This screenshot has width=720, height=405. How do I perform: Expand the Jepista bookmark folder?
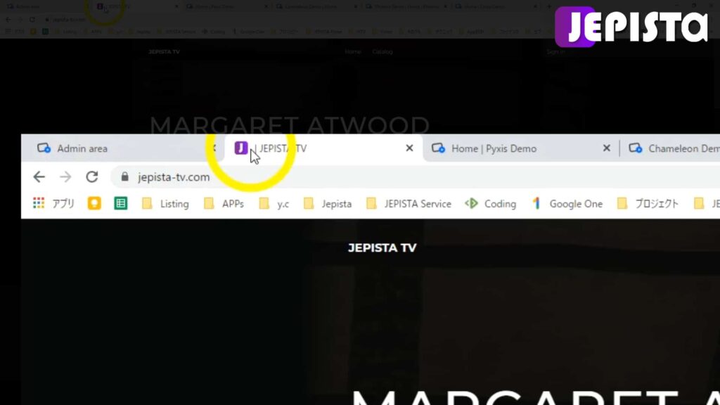click(x=328, y=203)
